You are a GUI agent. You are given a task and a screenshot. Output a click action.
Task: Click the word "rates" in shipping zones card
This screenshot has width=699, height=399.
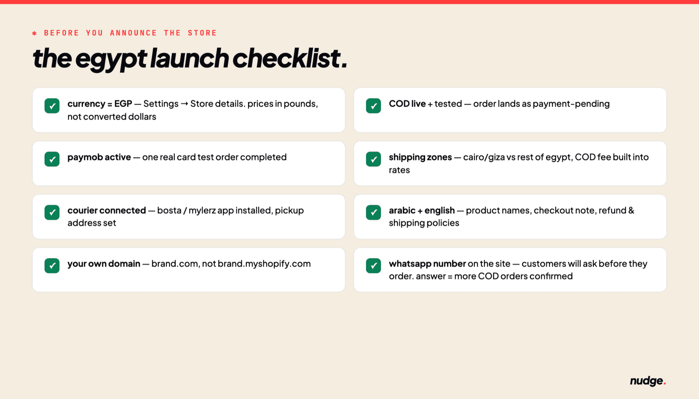pyautogui.click(x=399, y=170)
